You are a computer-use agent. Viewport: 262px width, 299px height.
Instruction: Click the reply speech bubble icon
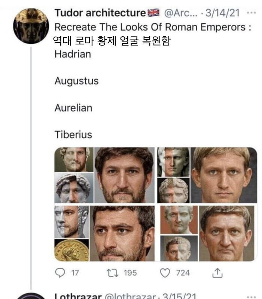60,273
